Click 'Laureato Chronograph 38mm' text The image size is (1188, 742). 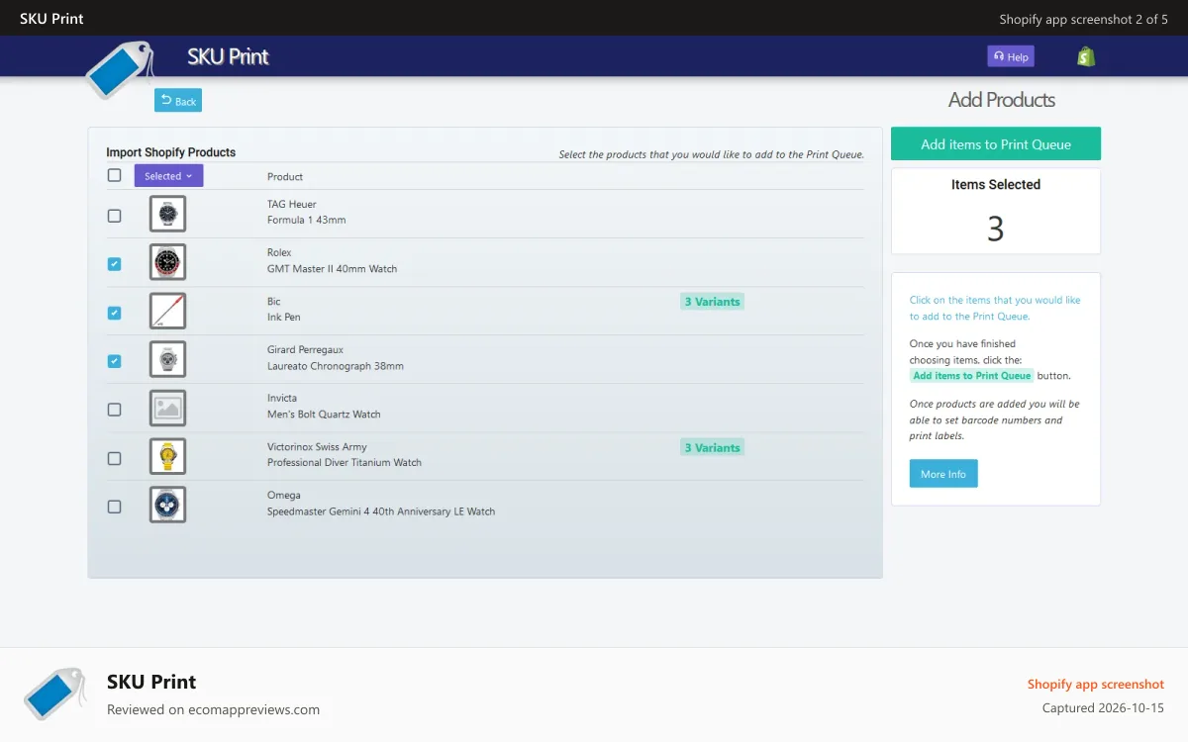tap(336, 365)
